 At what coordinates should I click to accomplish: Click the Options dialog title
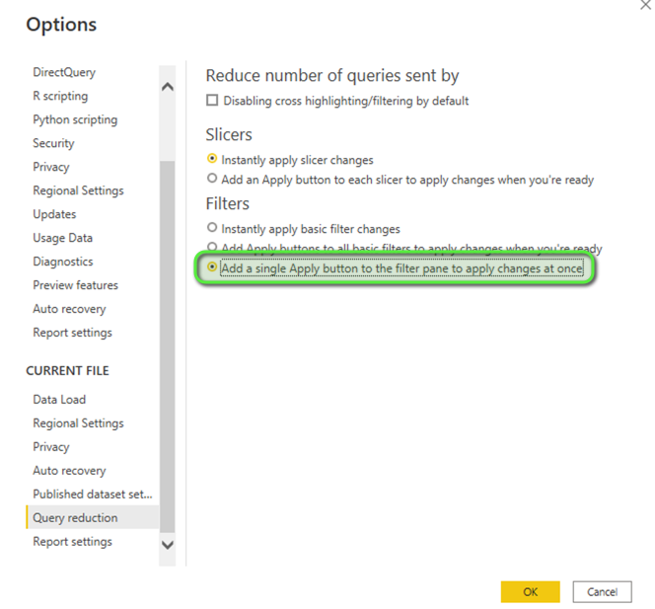pos(61,25)
